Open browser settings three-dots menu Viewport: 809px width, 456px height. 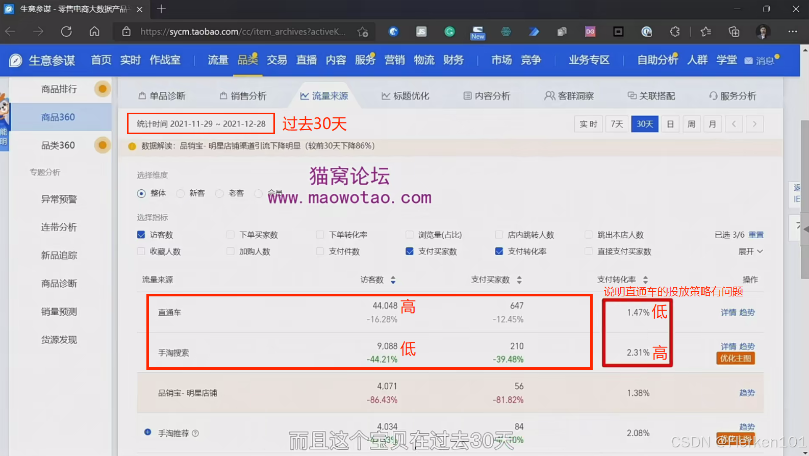tap(792, 32)
